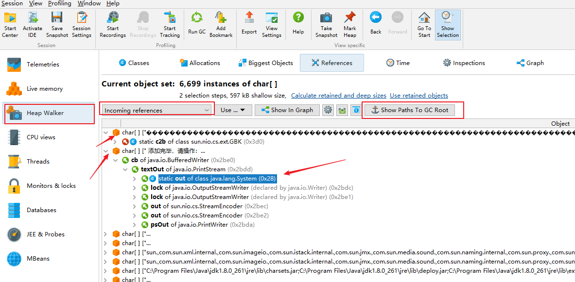Open the View menu

click(x=35, y=3)
